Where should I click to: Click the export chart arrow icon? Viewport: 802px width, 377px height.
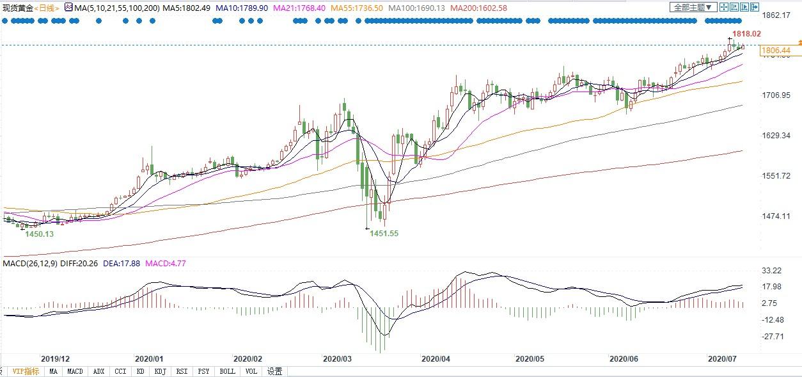pos(755,8)
